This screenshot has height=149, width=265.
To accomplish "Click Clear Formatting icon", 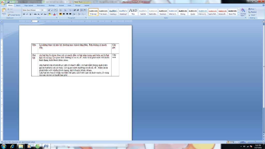I will coord(56,10).
